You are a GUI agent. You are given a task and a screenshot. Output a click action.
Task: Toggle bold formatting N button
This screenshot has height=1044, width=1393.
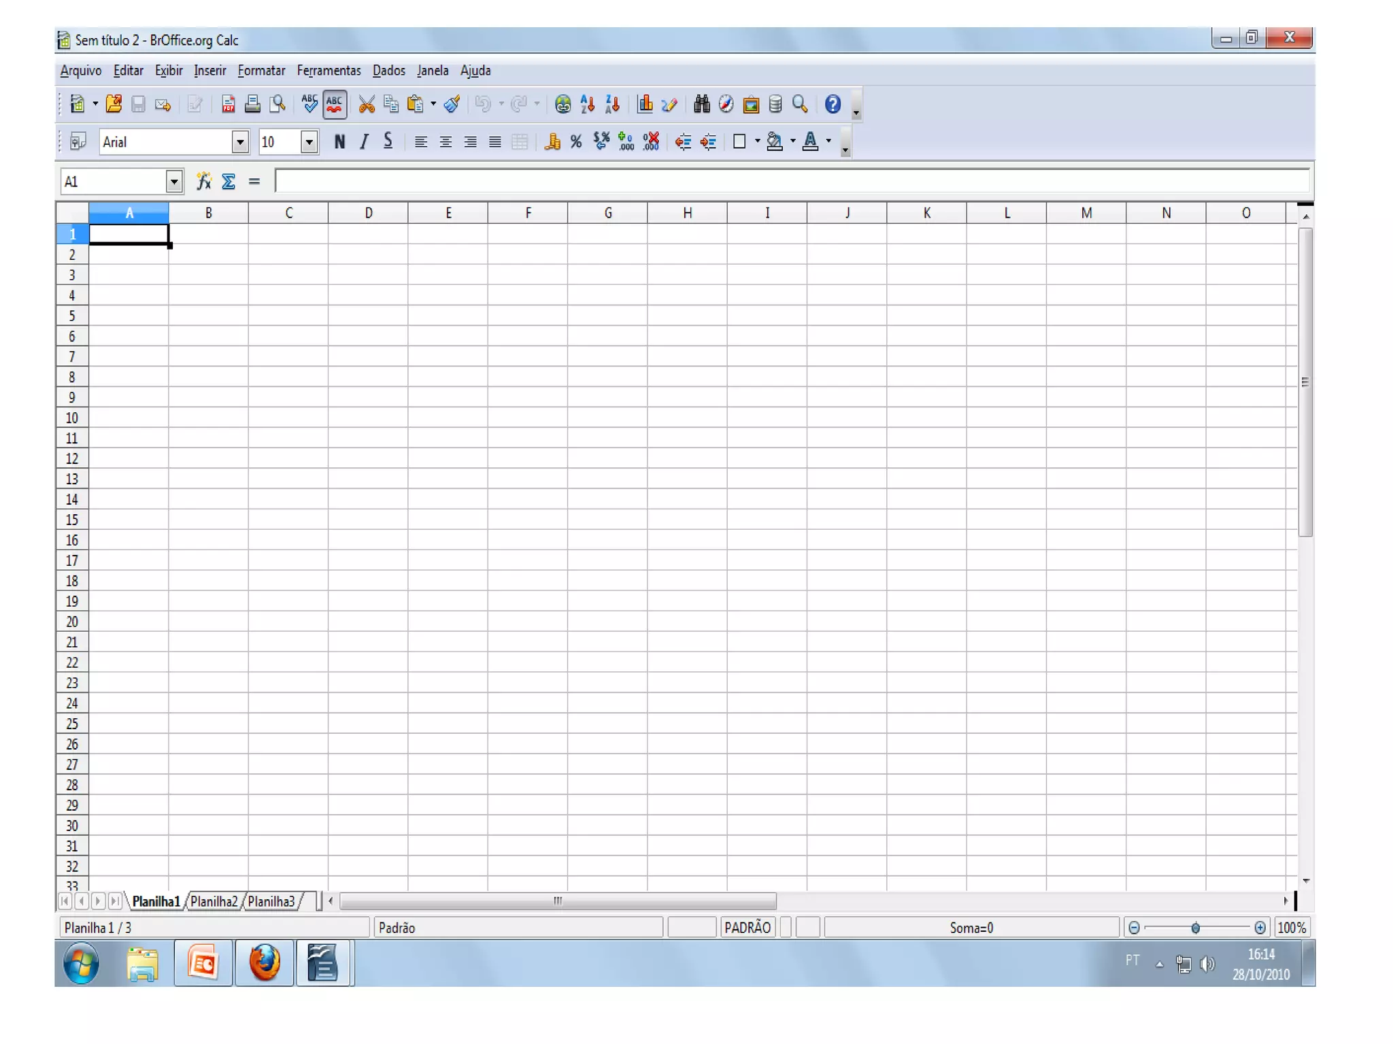pyautogui.click(x=339, y=141)
